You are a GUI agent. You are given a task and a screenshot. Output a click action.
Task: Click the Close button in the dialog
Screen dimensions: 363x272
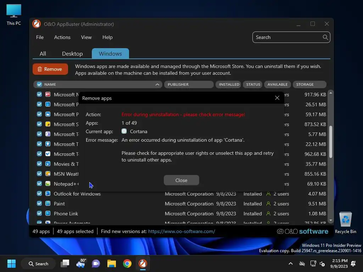[x=181, y=180]
